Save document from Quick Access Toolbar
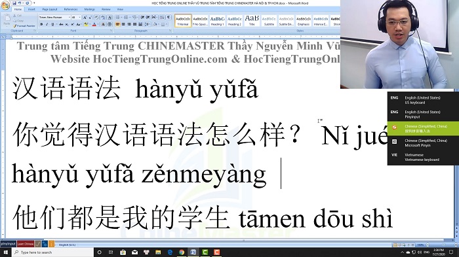The width and height of the screenshot is (459, 257). coord(14,3)
